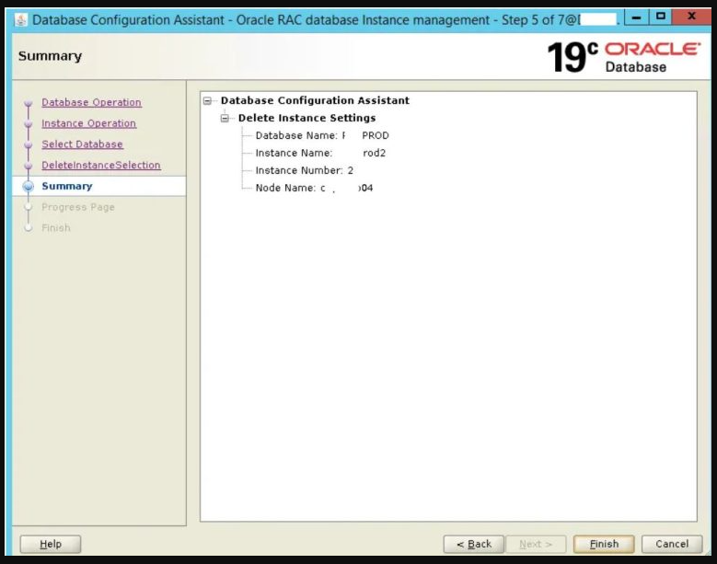
Task: Click the Finish button
Action: click(604, 544)
